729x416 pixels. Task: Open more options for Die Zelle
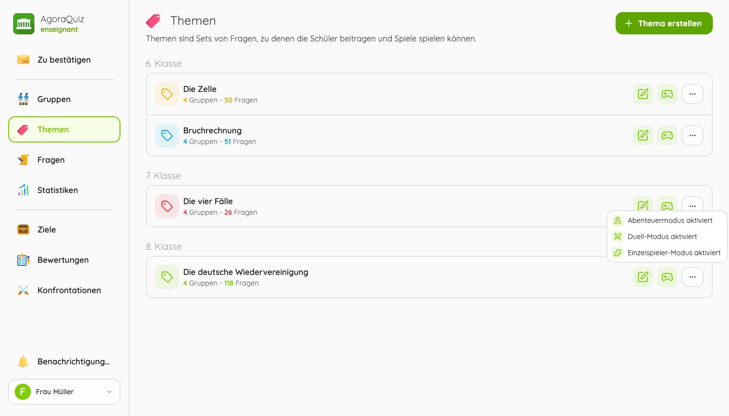pyautogui.click(x=693, y=94)
